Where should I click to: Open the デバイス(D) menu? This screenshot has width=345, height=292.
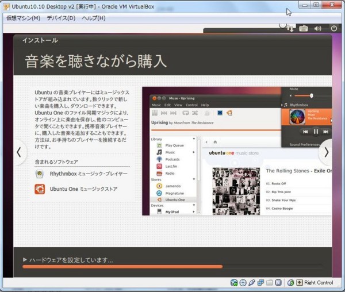61,18
